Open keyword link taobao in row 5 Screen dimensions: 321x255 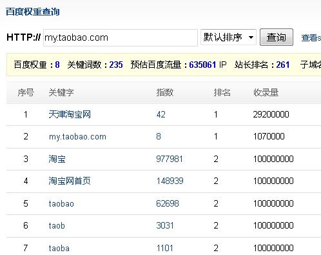(61, 203)
